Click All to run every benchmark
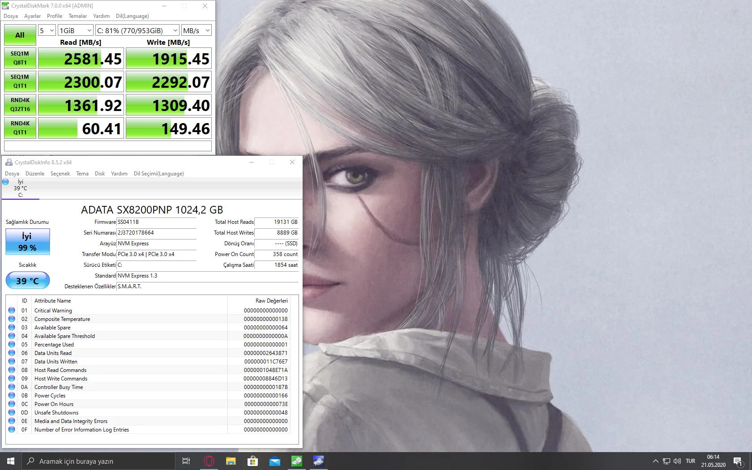Image resolution: width=752 pixels, height=470 pixels. pyautogui.click(x=19, y=34)
